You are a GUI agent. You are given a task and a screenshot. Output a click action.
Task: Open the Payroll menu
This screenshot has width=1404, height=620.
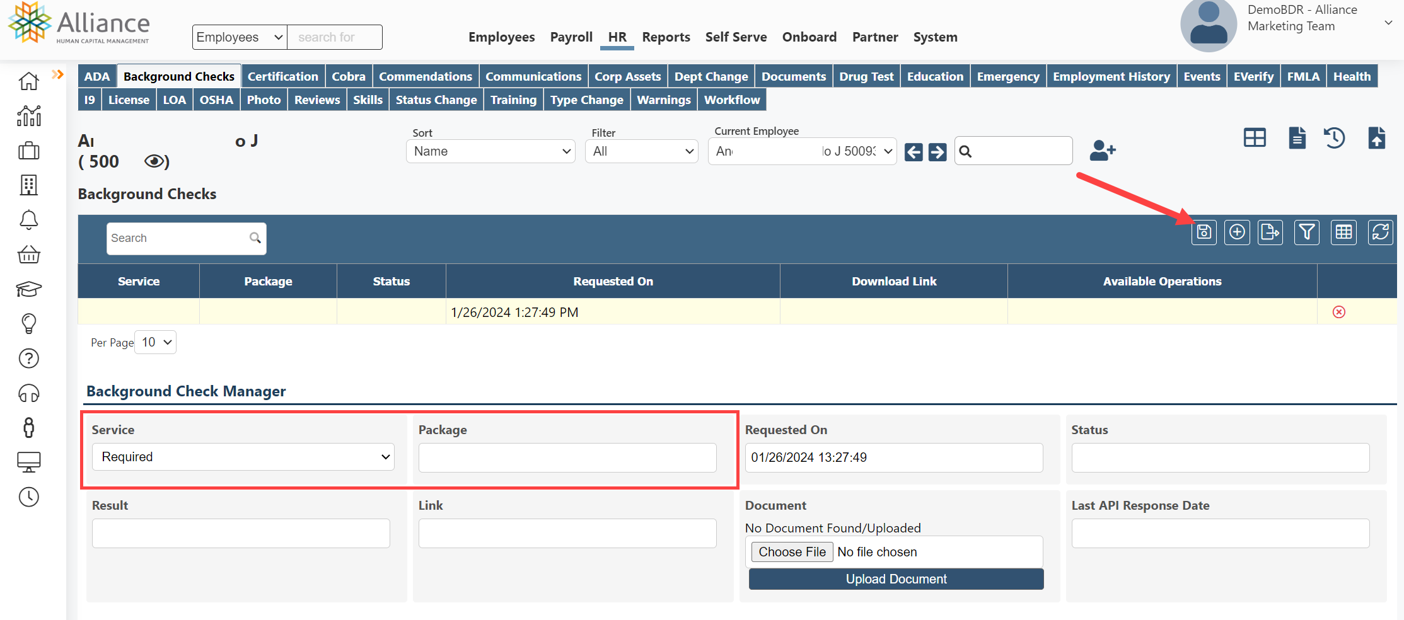click(571, 37)
